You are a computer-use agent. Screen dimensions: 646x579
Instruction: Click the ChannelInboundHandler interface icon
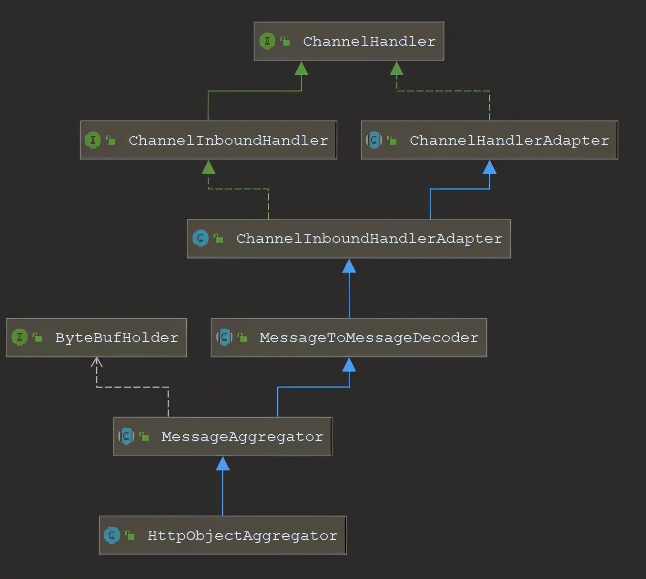coord(93,140)
